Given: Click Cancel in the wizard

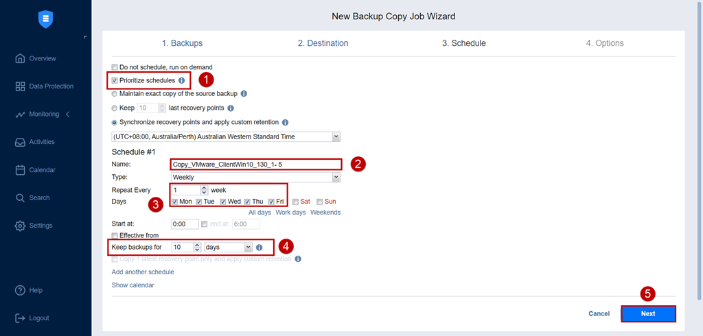Looking at the screenshot, I should click(x=599, y=313).
